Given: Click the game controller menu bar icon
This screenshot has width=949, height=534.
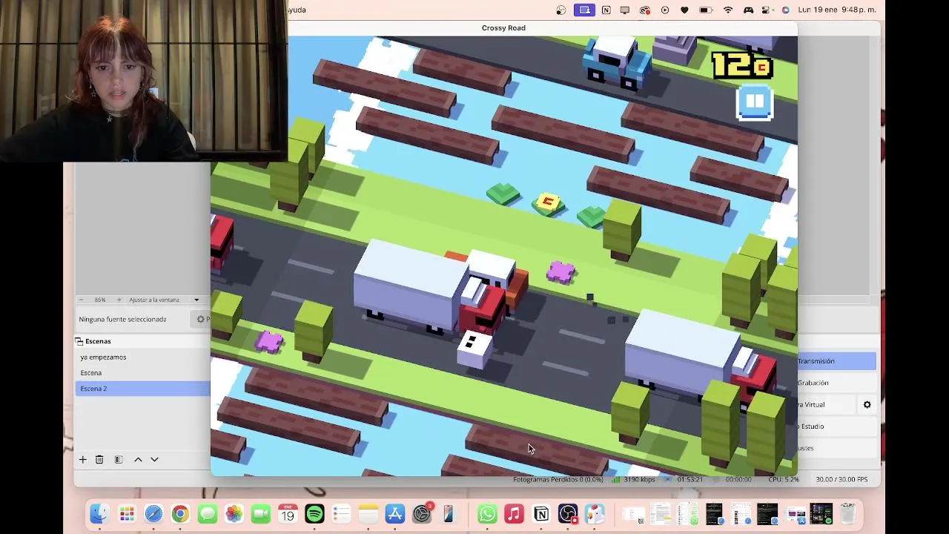Looking at the screenshot, I should click(x=748, y=10).
